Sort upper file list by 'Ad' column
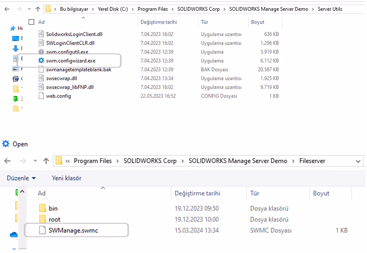The width and height of the screenshot is (367, 253). (x=42, y=22)
